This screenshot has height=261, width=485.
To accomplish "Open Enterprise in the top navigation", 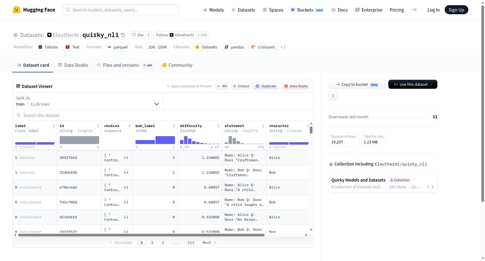I will pos(369,10).
